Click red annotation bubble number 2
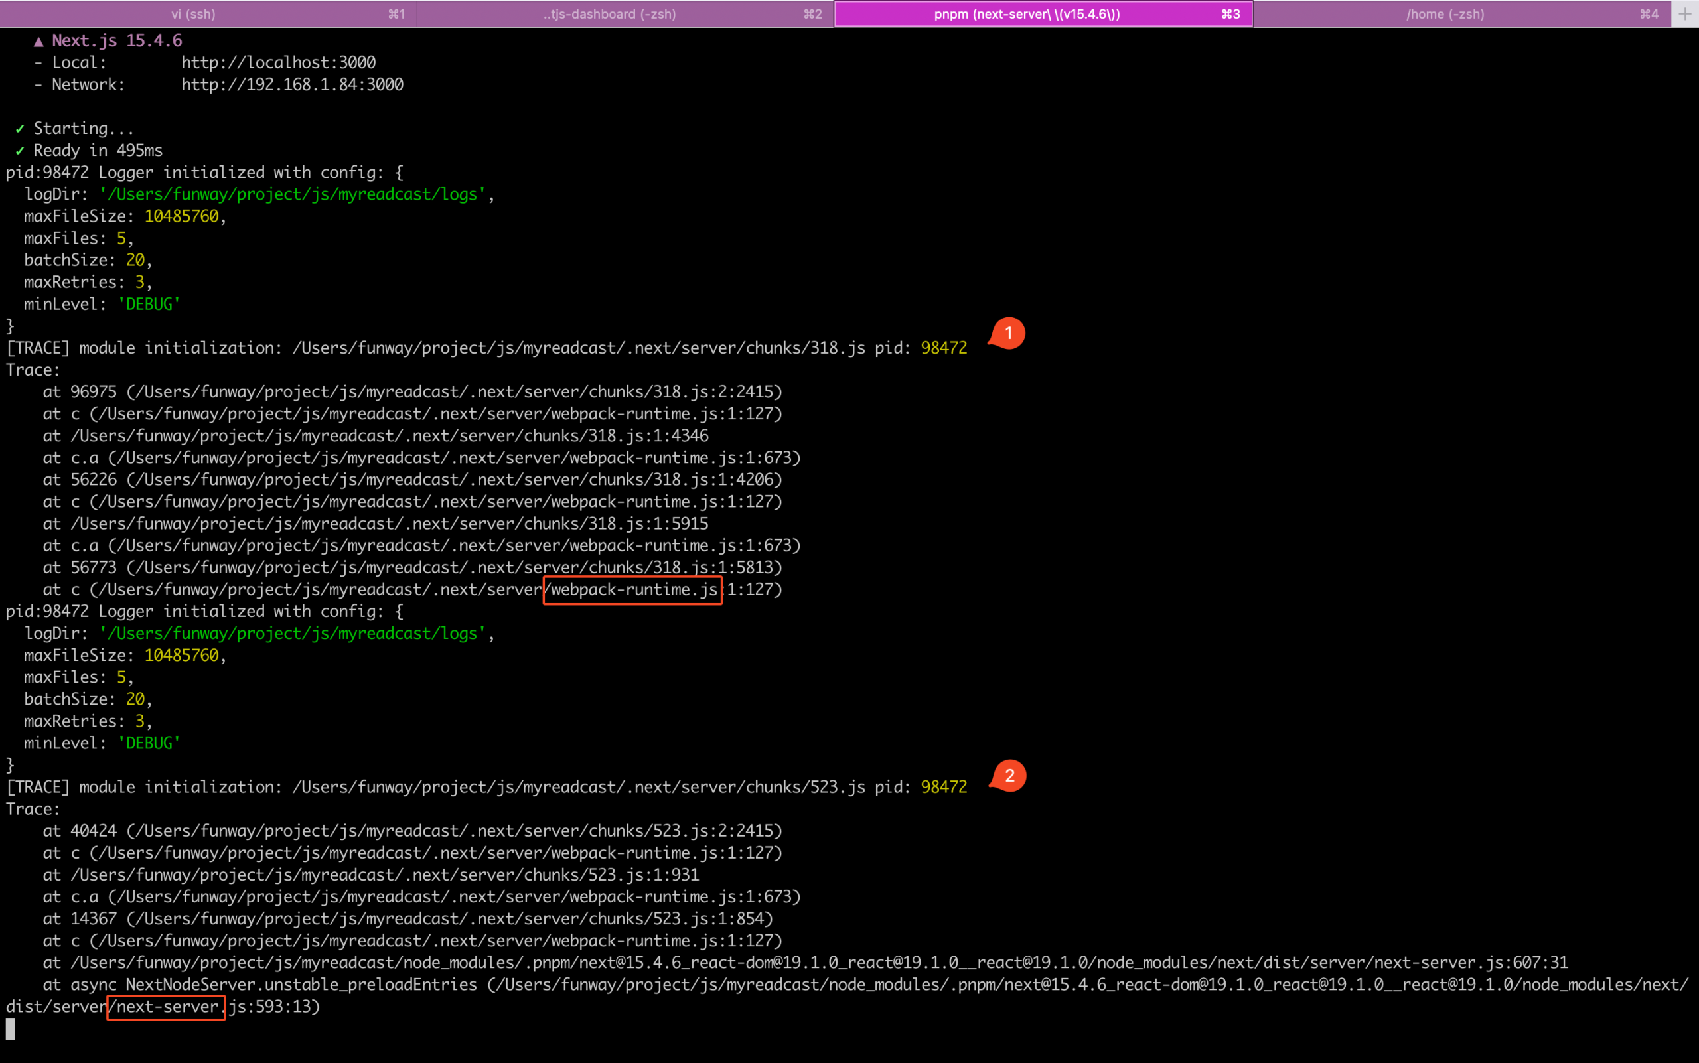The width and height of the screenshot is (1699, 1063). pyautogui.click(x=1009, y=776)
